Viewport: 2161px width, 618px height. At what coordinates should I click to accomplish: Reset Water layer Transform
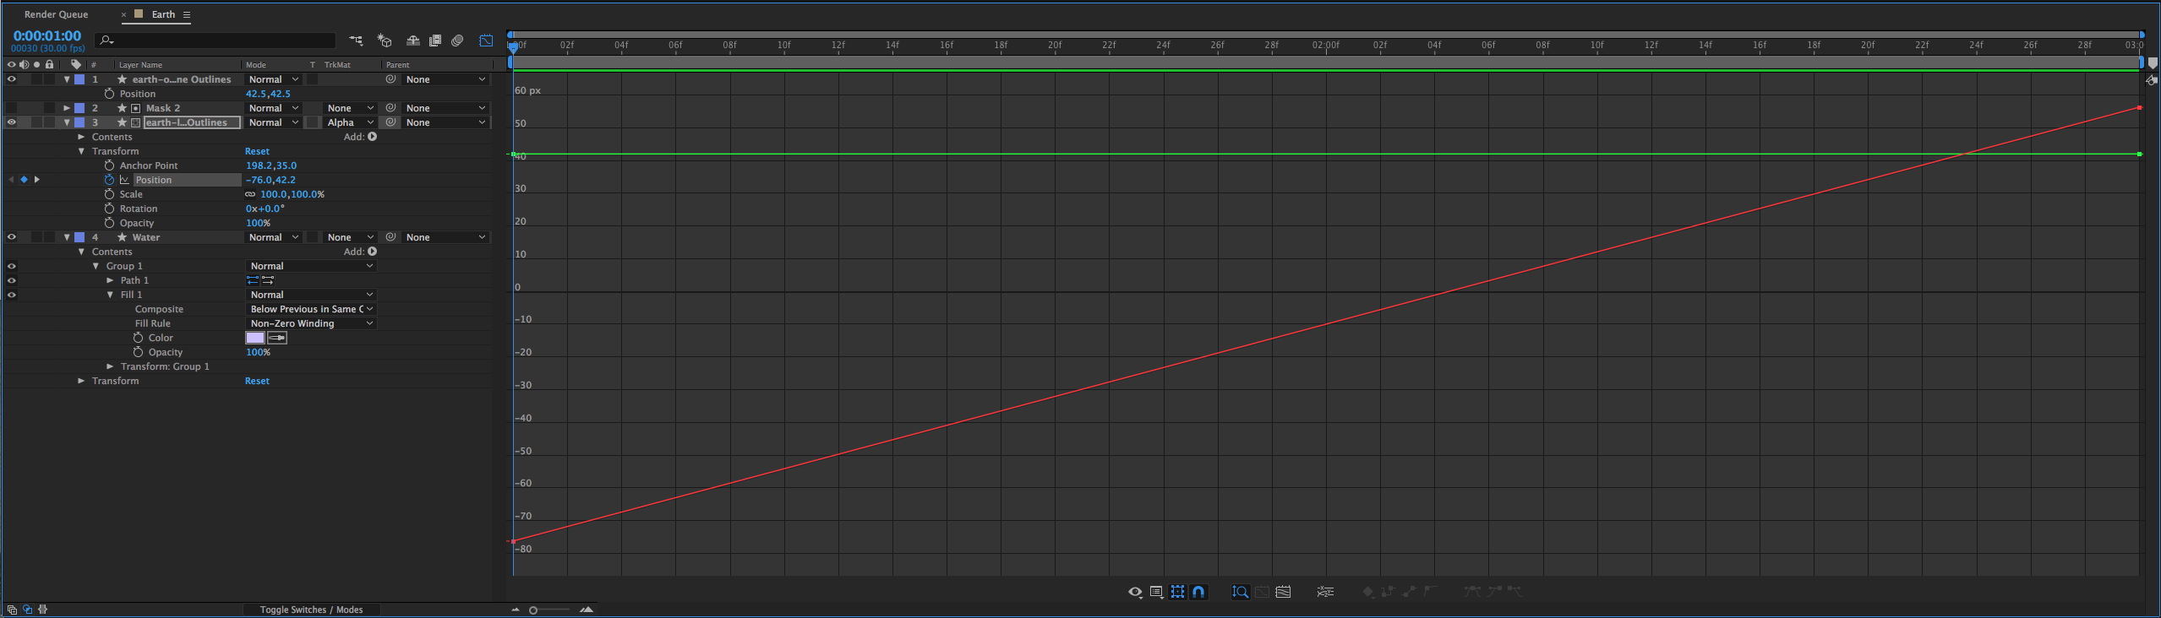point(257,381)
